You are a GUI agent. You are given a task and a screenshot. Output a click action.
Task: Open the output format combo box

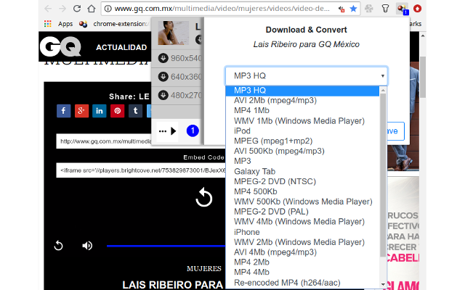click(307, 76)
